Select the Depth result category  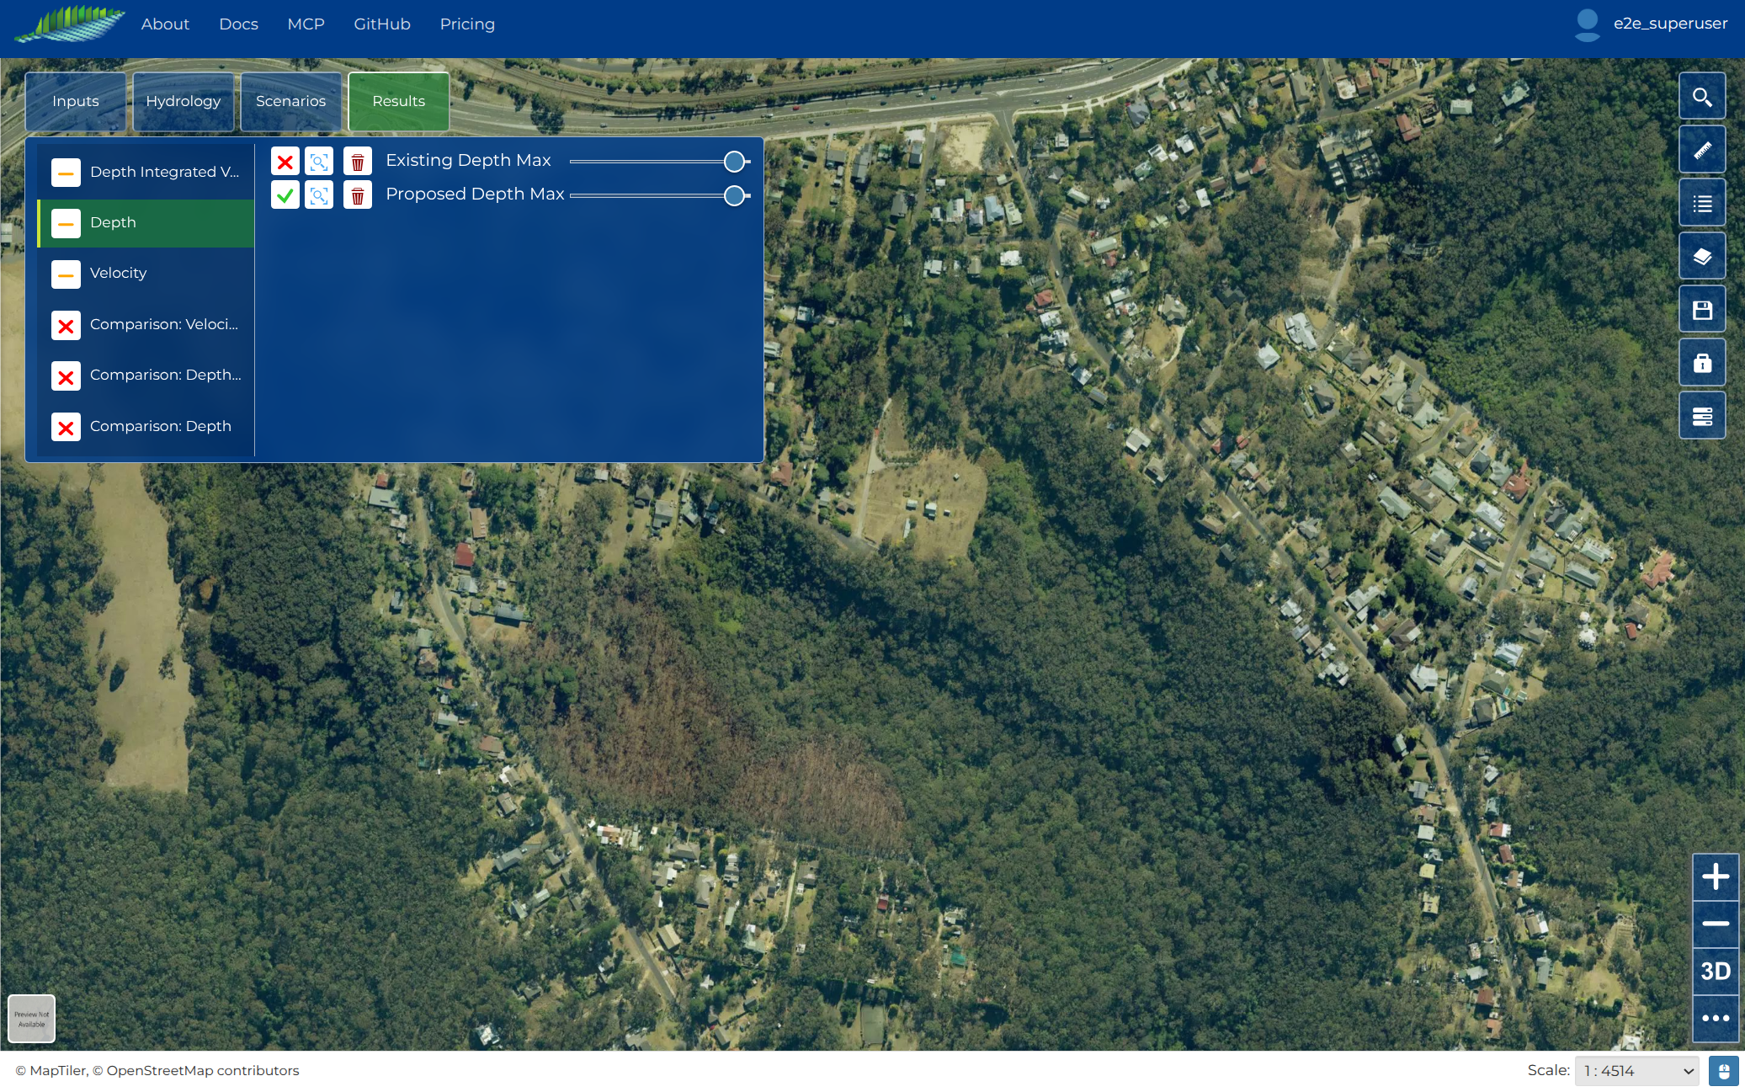(x=146, y=223)
